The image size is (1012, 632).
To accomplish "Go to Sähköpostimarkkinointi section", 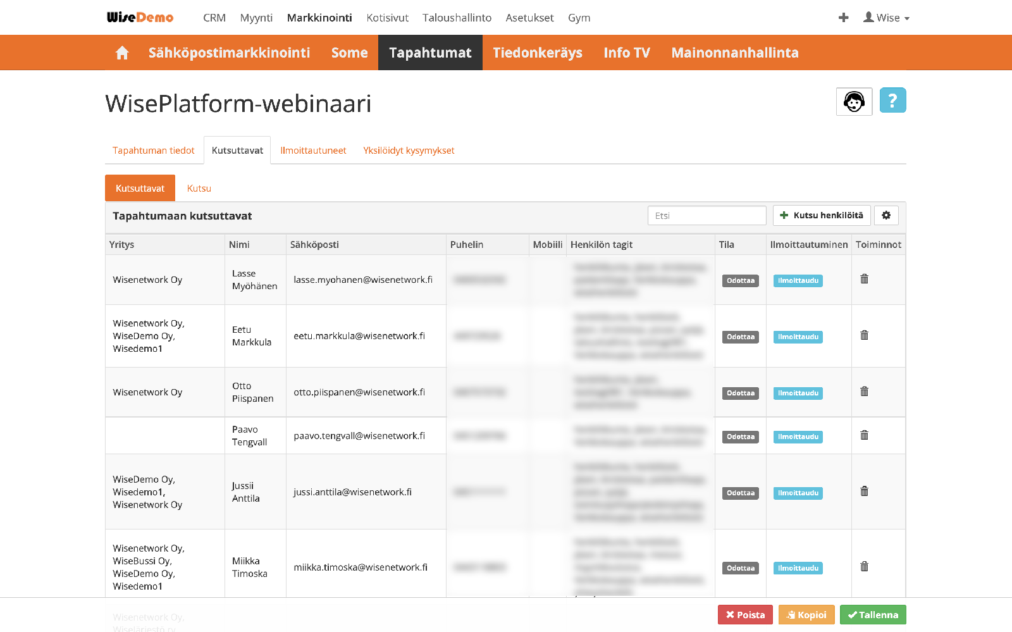I will click(229, 53).
